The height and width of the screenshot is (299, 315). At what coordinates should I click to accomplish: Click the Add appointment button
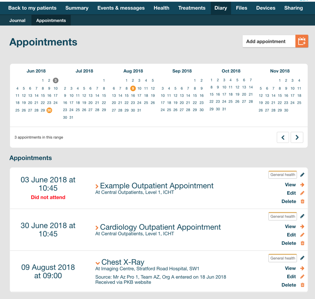(x=268, y=41)
